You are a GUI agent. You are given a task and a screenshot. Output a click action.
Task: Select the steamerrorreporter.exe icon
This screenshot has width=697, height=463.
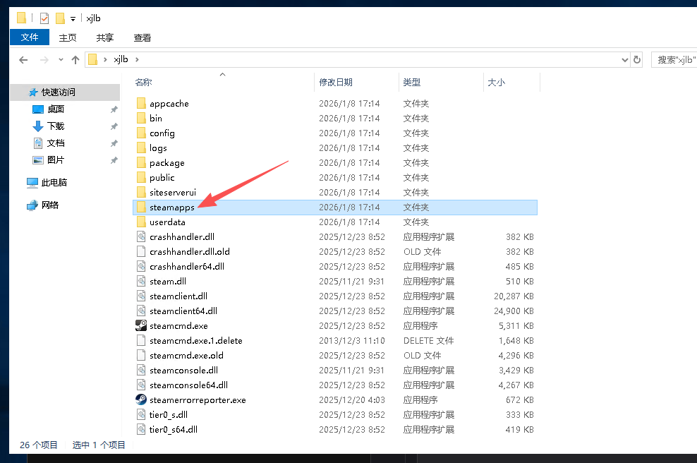141,400
